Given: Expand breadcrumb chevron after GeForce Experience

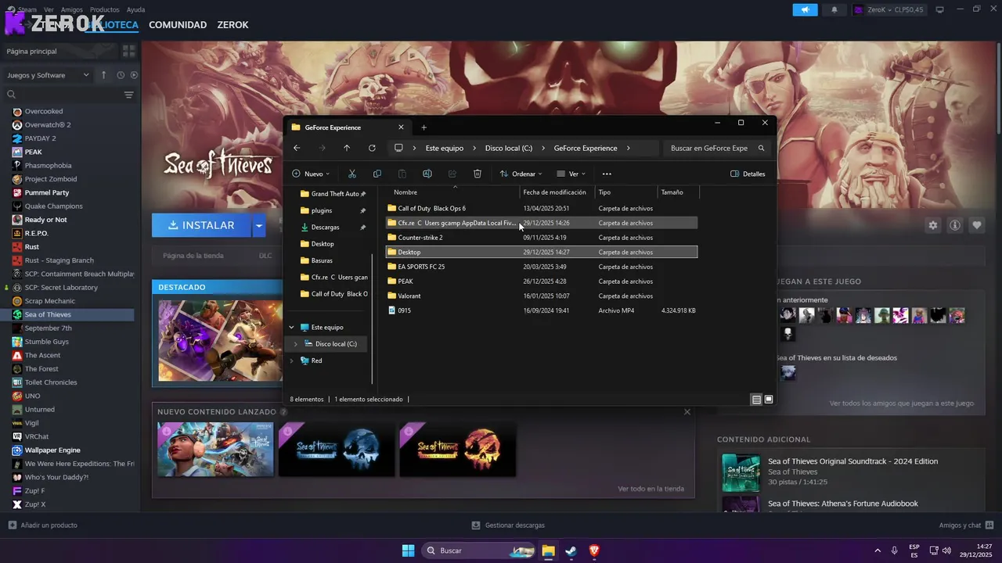Looking at the screenshot, I should (629, 148).
